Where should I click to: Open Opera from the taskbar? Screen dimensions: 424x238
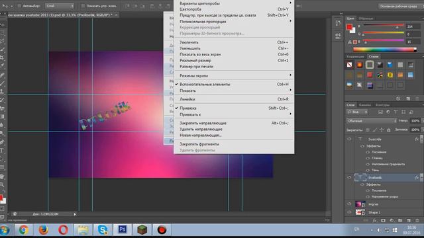point(63,230)
